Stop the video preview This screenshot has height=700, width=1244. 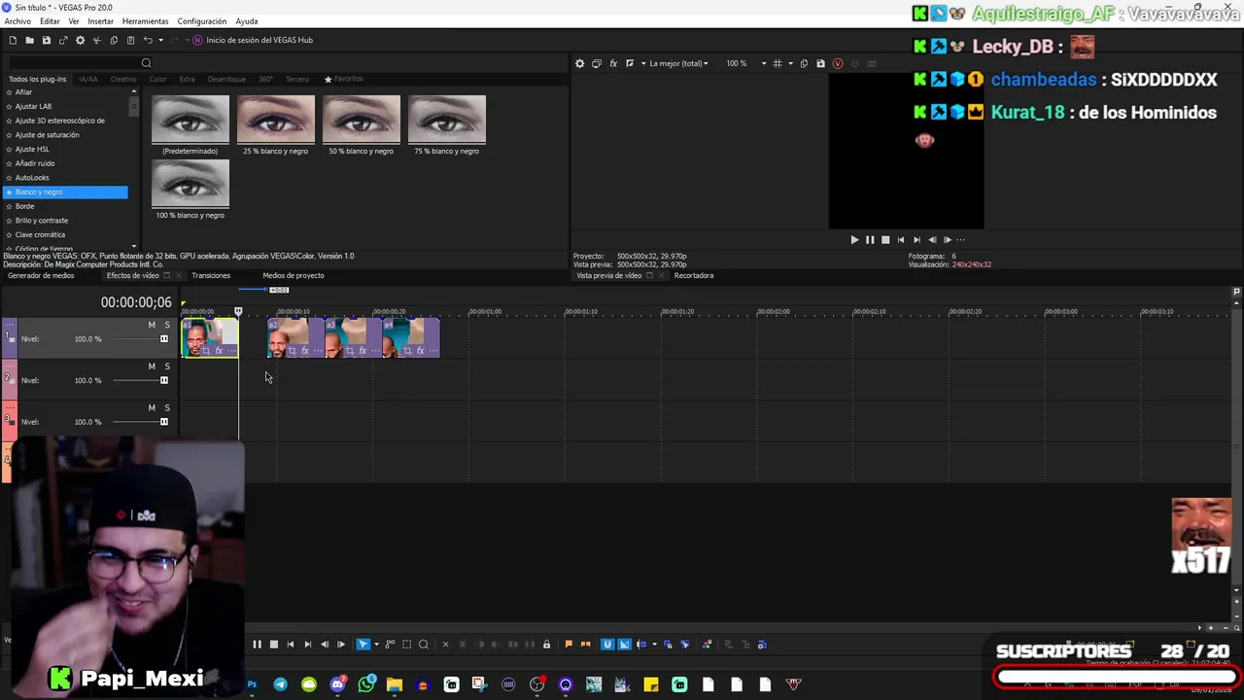click(x=885, y=239)
